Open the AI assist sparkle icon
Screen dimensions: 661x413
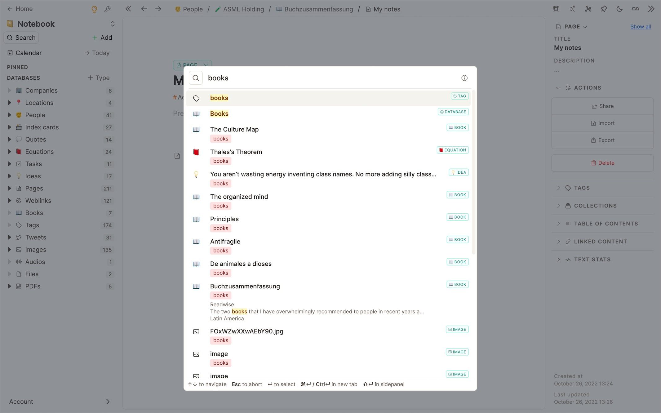click(x=572, y=9)
